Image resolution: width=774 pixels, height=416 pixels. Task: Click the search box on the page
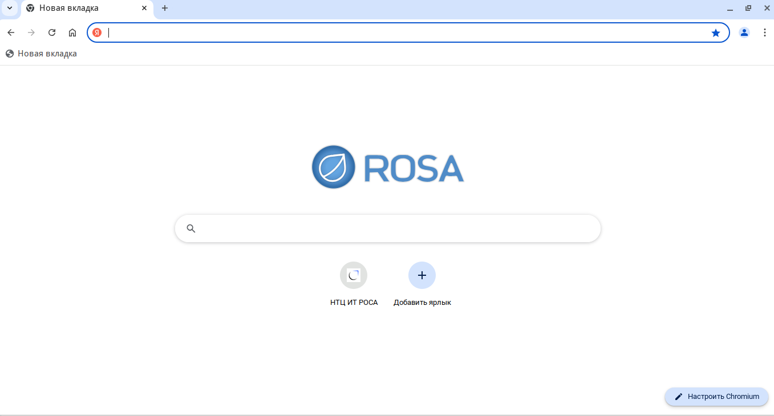pyautogui.click(x=388, y=229)
